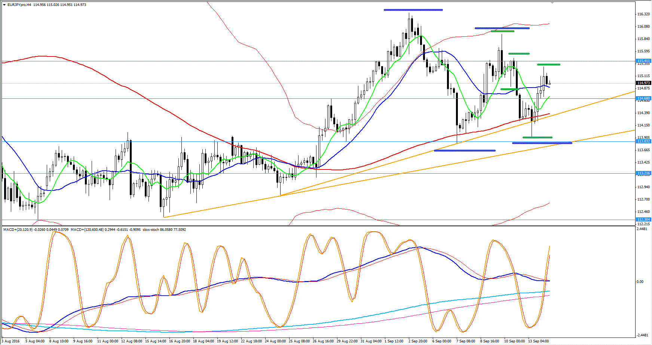652x345 pixels.
Task: Click the 1 Sep 12:00 time axis label
Action: (x=395, y=341)
